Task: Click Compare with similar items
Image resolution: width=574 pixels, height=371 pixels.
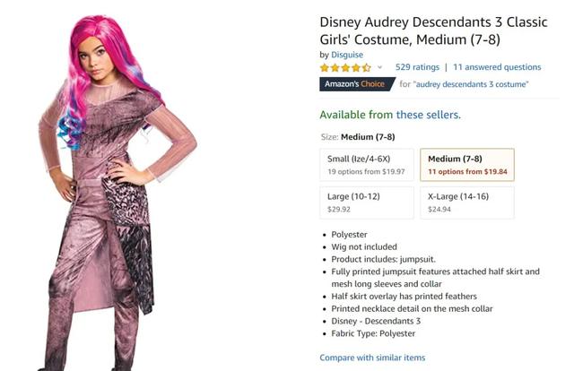Action: pos(372,358)
